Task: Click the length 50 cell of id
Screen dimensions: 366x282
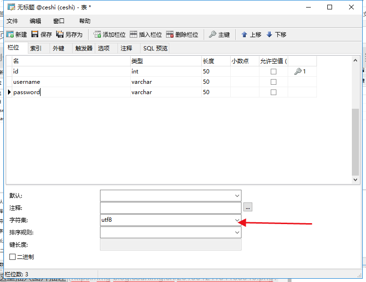Action: [216, 71]
